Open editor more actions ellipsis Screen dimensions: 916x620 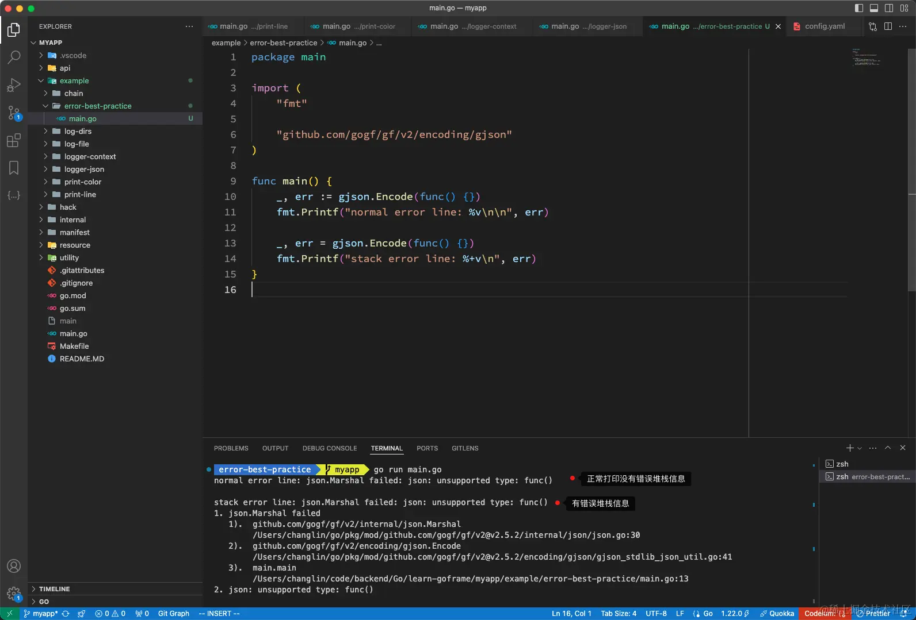(x=903, y=26)
